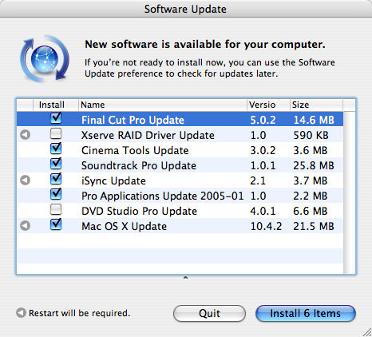
Task: Click the 590 KB size cell
Action: pos(311,135)
